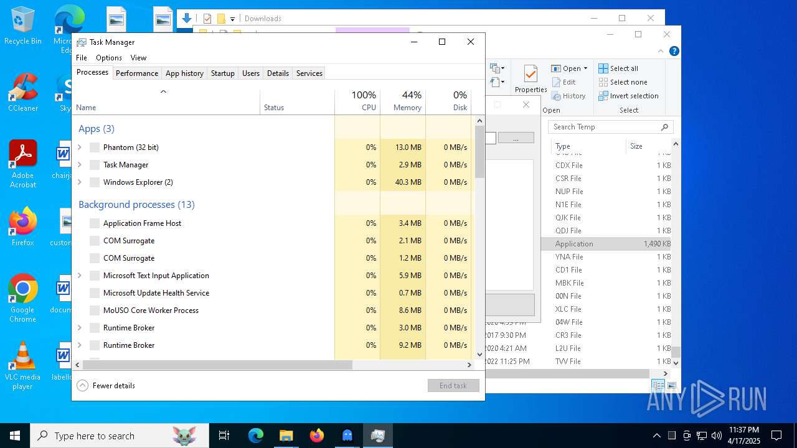
Task: Click Properties icon in Explorer ribbon
Action: click(531, 78)
